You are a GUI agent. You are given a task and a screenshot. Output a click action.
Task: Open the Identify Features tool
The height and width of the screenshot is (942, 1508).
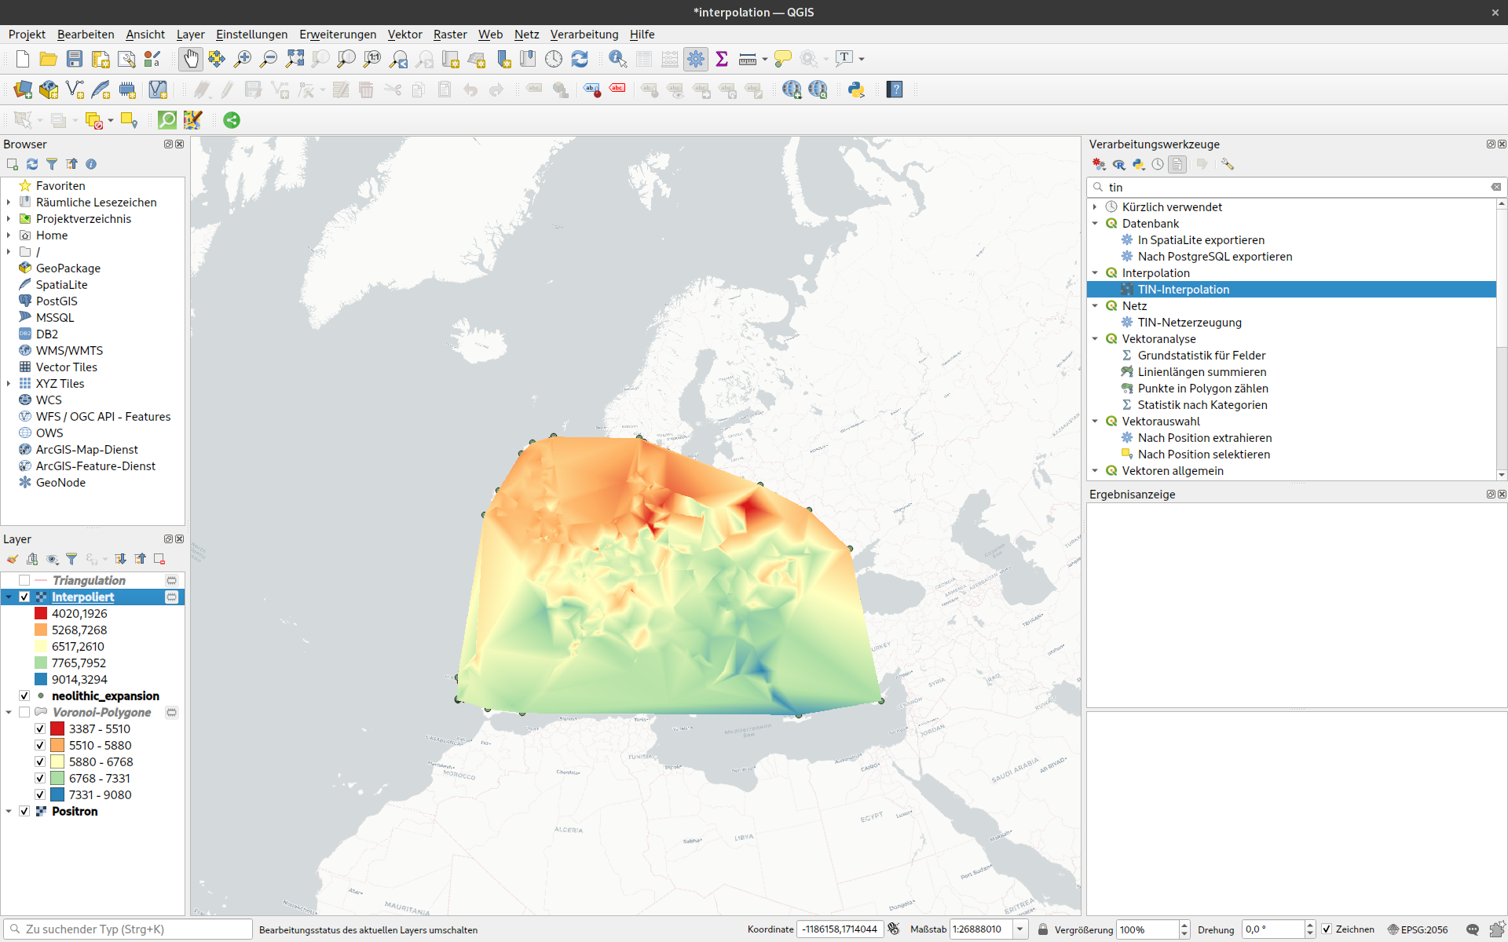(x=617, y=59)
